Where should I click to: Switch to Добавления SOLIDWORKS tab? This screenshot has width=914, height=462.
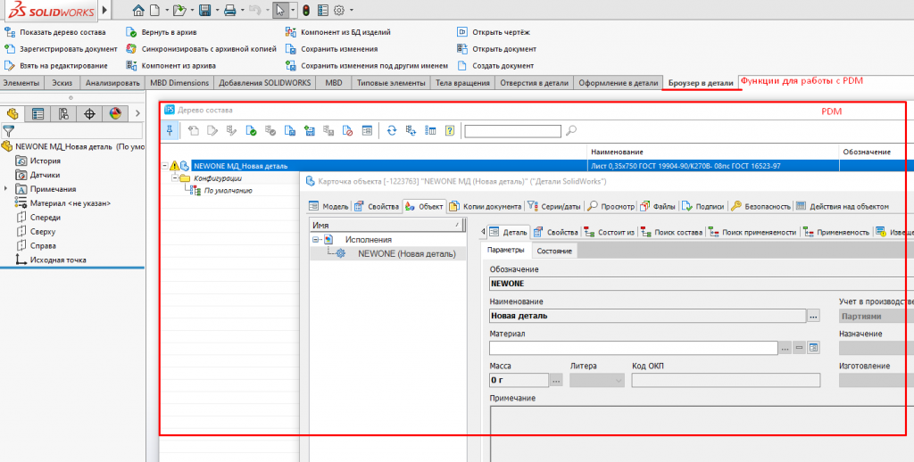pyautogui.click(x=265, y=83)
